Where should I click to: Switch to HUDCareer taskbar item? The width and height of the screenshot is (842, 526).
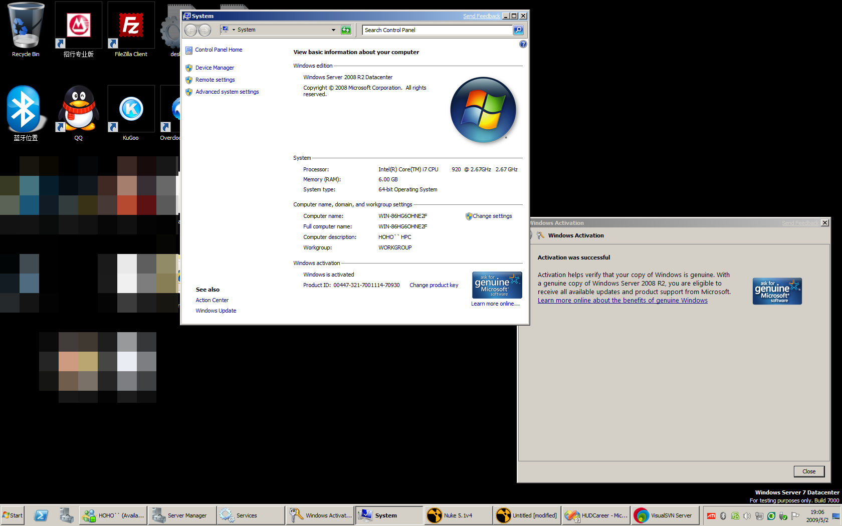[x=596, y=515]
